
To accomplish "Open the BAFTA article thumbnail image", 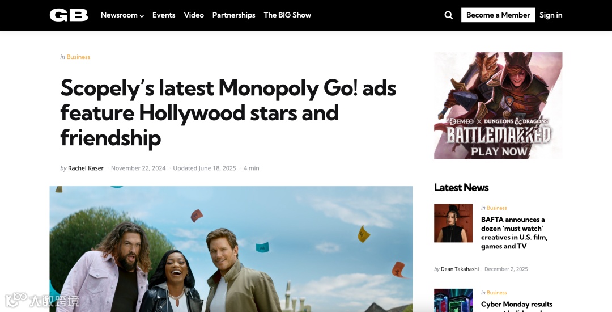I will pos(453,223).
